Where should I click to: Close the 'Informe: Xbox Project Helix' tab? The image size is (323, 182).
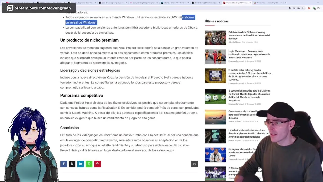[x=250, y=3]
